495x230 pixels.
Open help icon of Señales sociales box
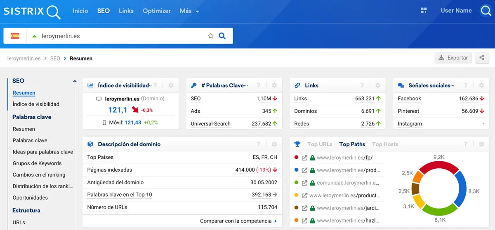click(465, 86)
